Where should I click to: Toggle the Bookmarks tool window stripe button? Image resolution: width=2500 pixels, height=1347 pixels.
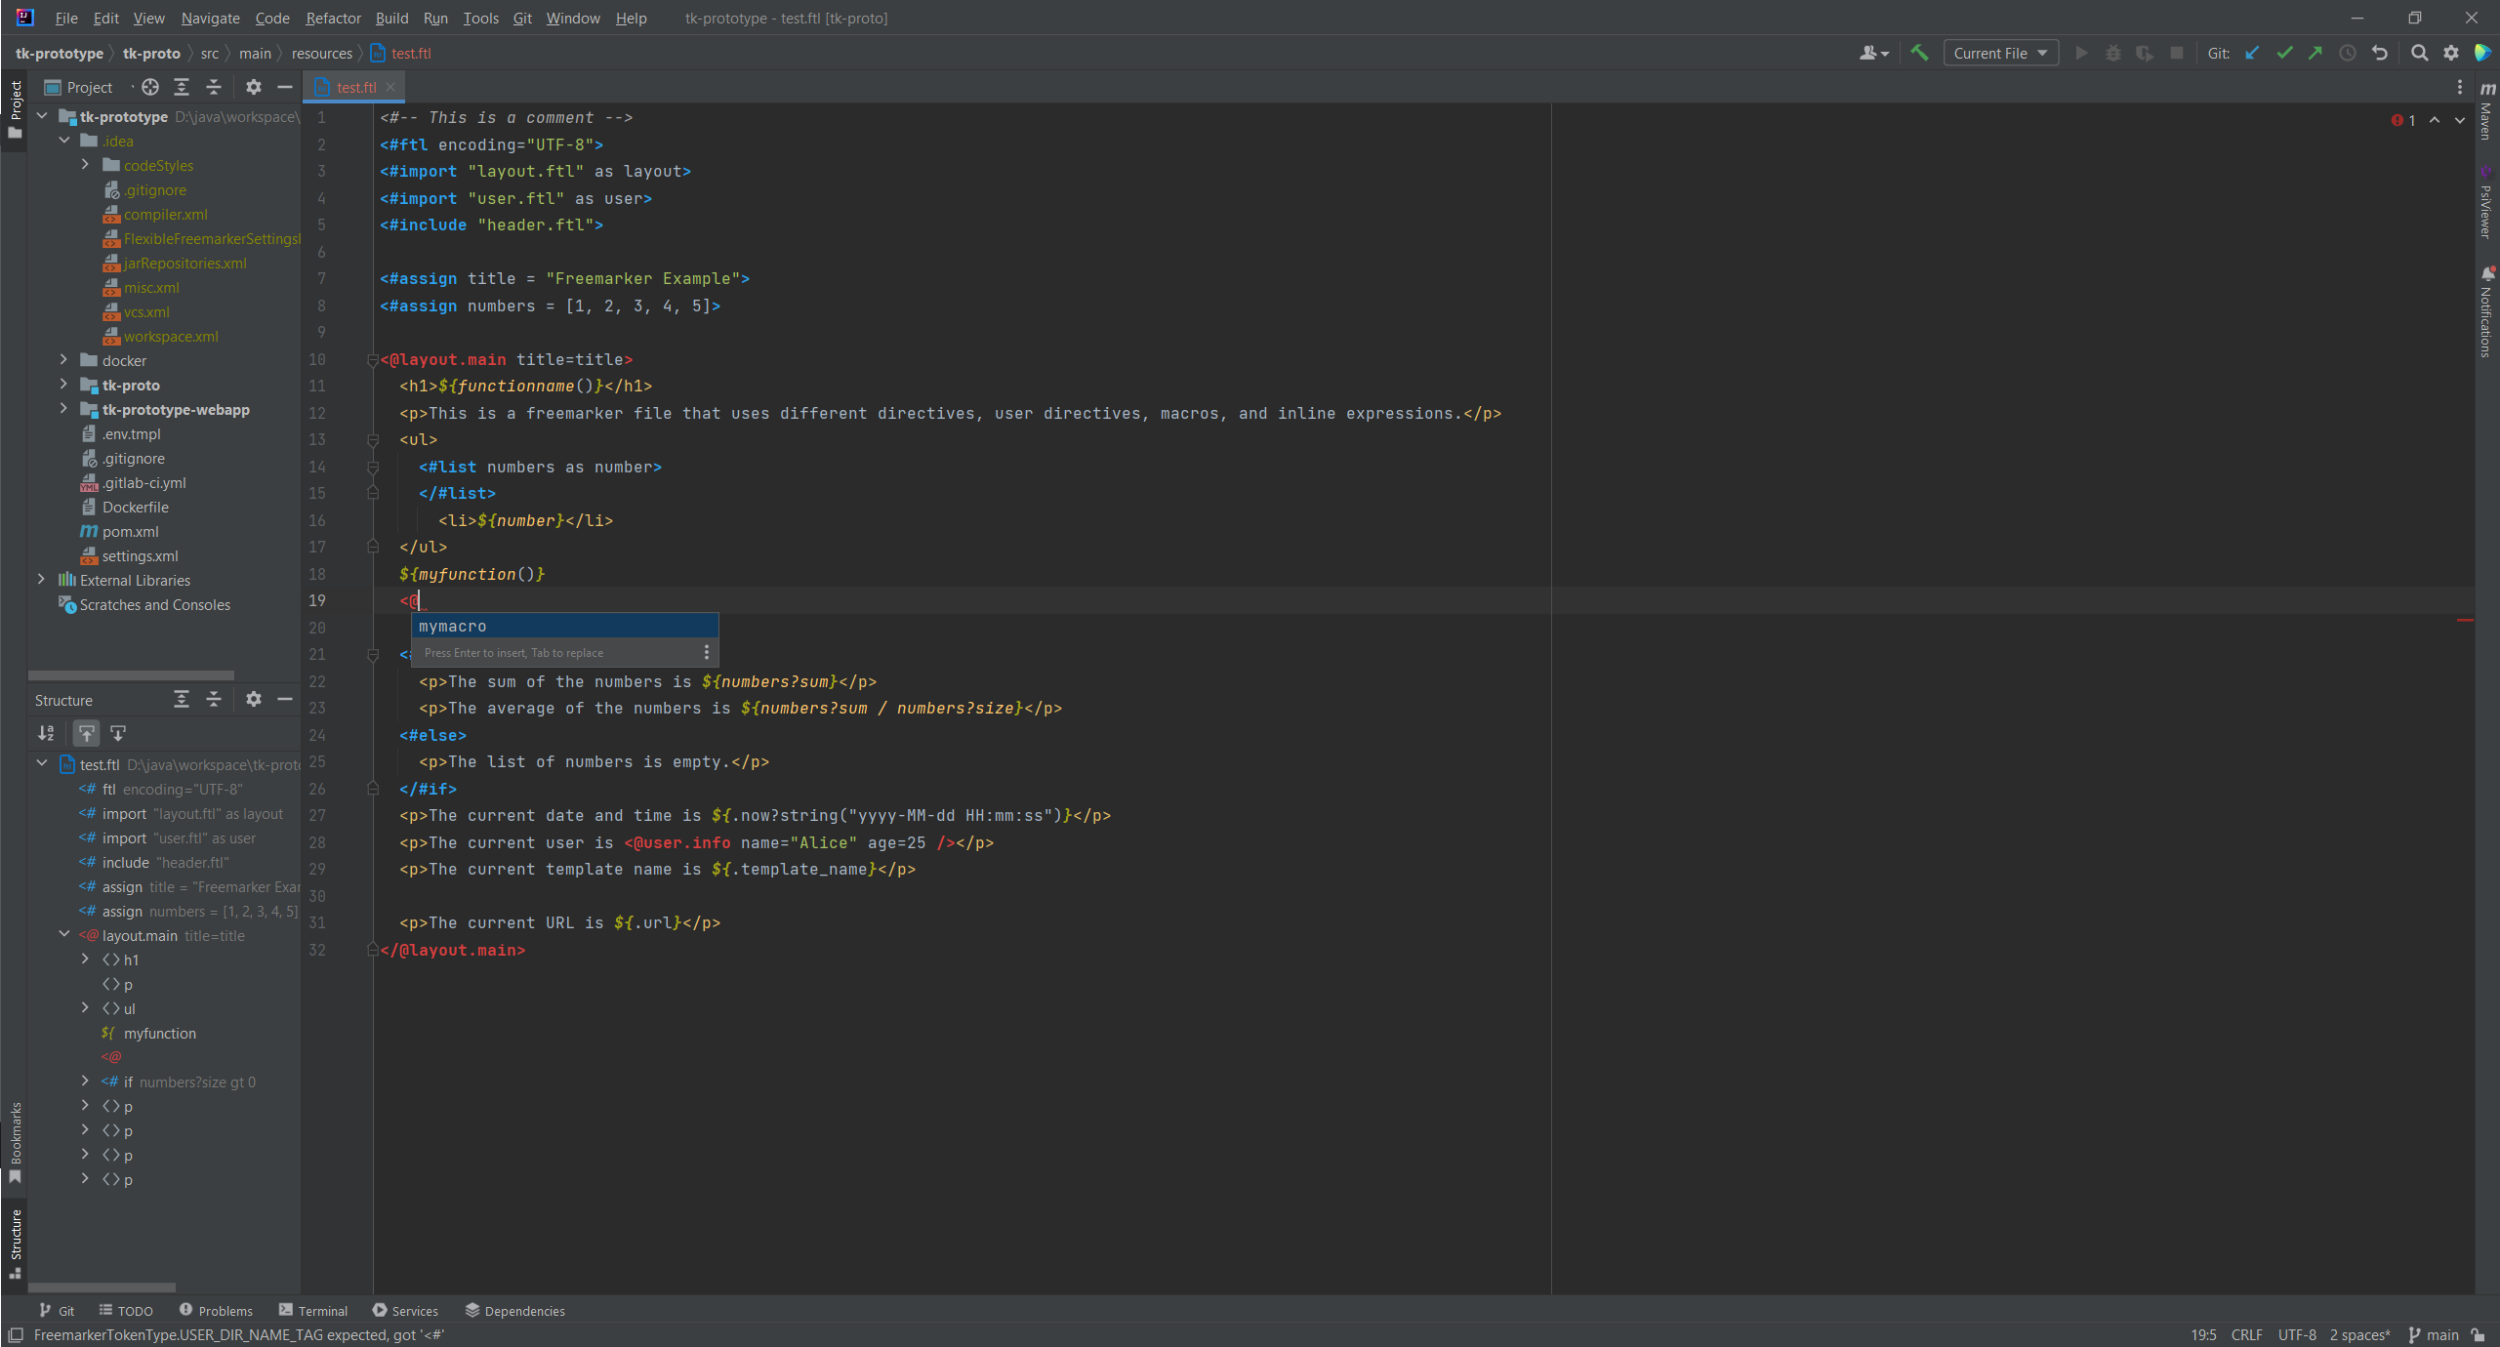15,1142
